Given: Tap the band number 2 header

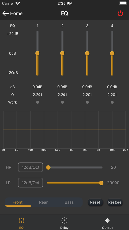Looking at the screenshot, I should (x=62, y=26).
